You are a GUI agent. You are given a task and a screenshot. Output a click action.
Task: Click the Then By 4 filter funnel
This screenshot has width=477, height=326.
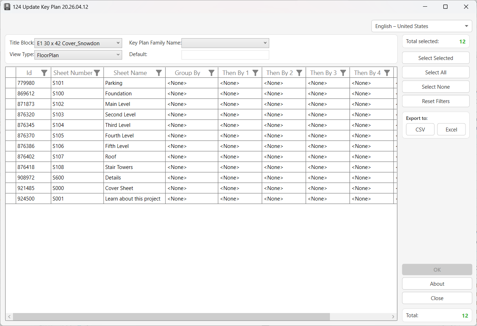(x=387, y=73)
